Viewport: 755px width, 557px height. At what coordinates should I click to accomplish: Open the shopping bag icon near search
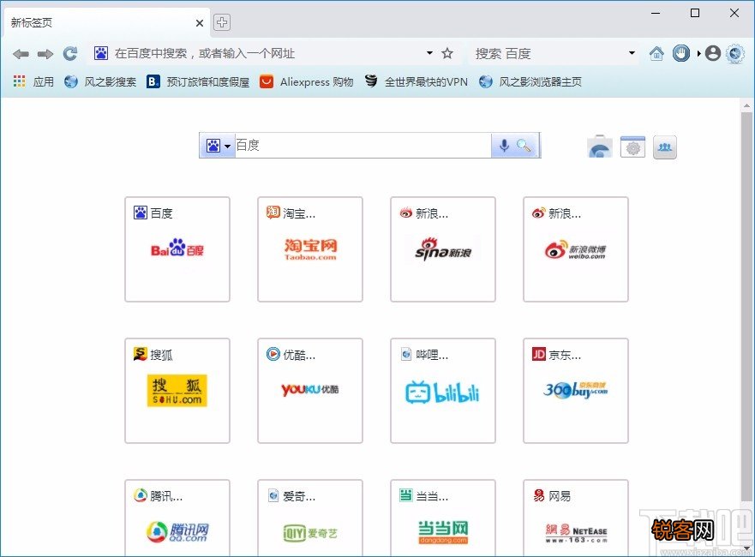[600, 147]
